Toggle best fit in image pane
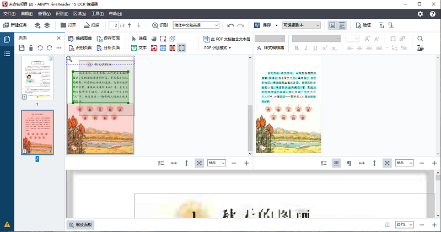This screenshot has width=441, height=232. [x=199, y=163]
